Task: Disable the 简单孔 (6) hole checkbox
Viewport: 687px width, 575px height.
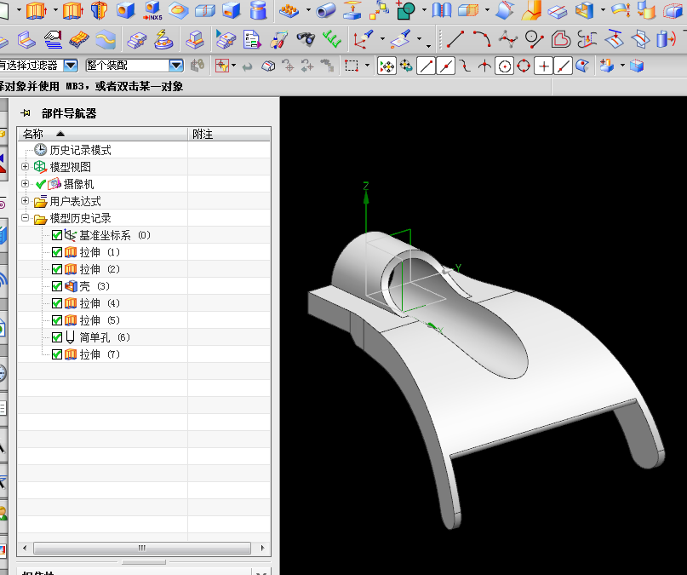Action: [57, 337]
